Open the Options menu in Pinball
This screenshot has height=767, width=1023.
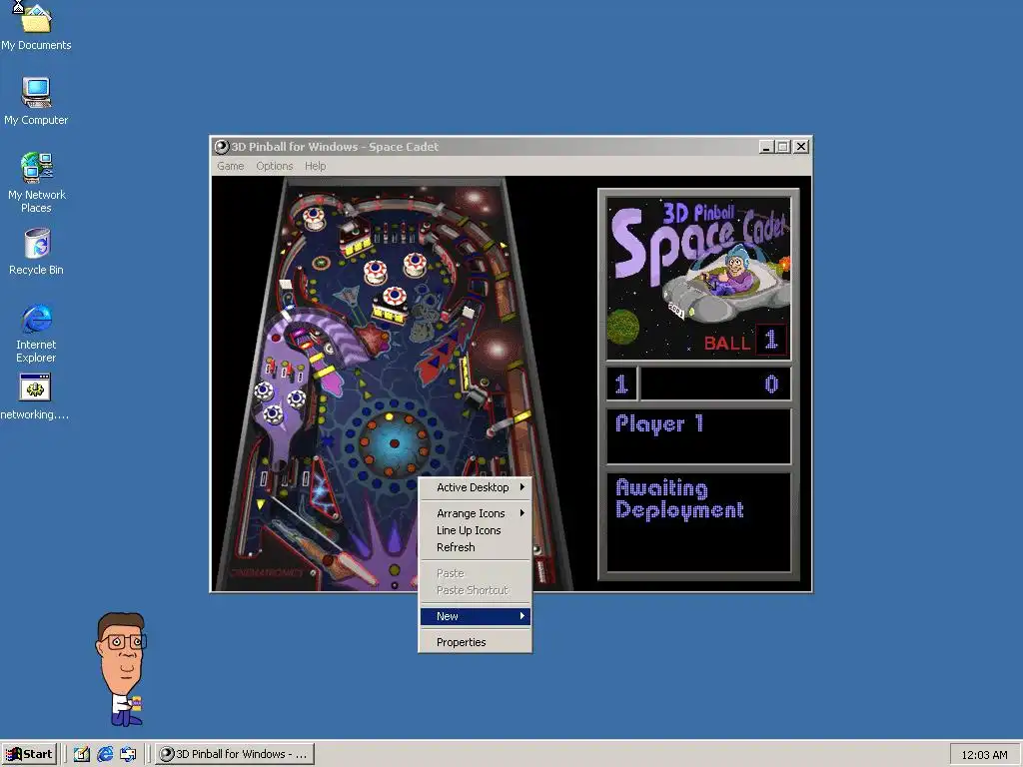274,167
